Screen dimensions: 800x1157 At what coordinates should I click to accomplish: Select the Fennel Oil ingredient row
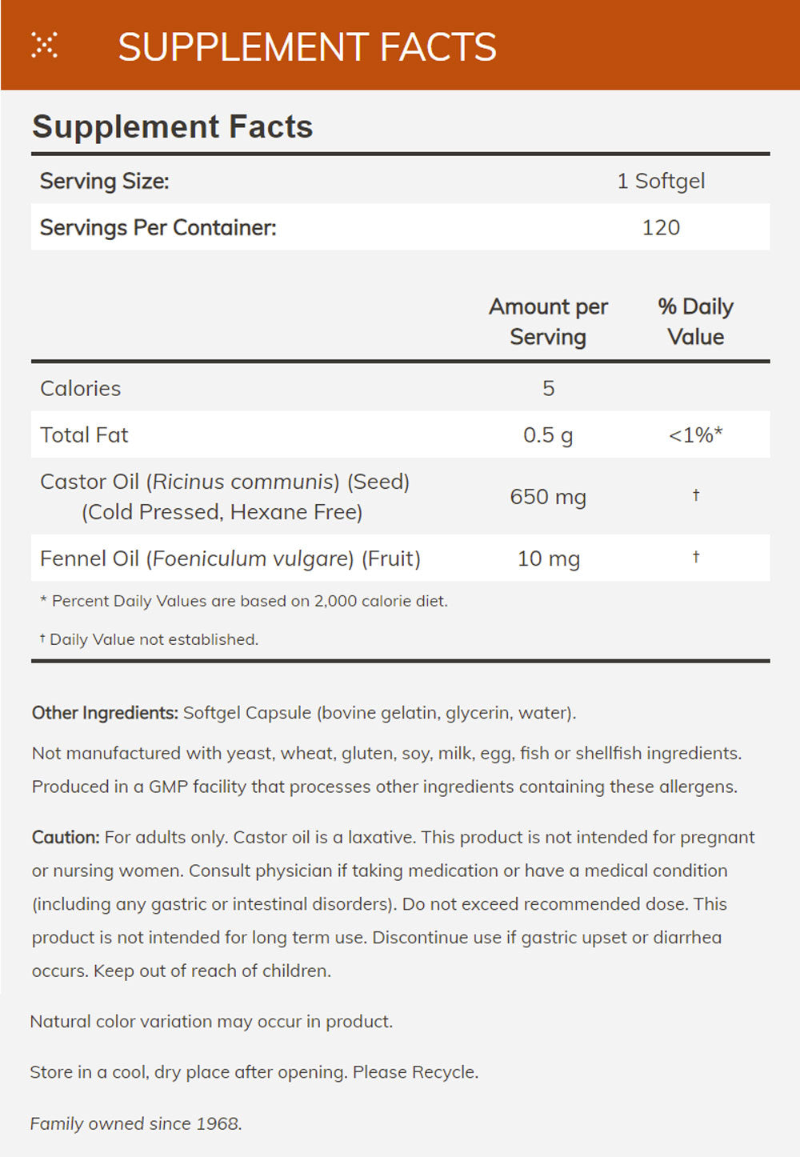(x=230, y=558)
